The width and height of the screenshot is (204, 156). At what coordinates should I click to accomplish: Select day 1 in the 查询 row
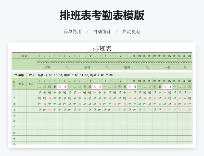40,56
